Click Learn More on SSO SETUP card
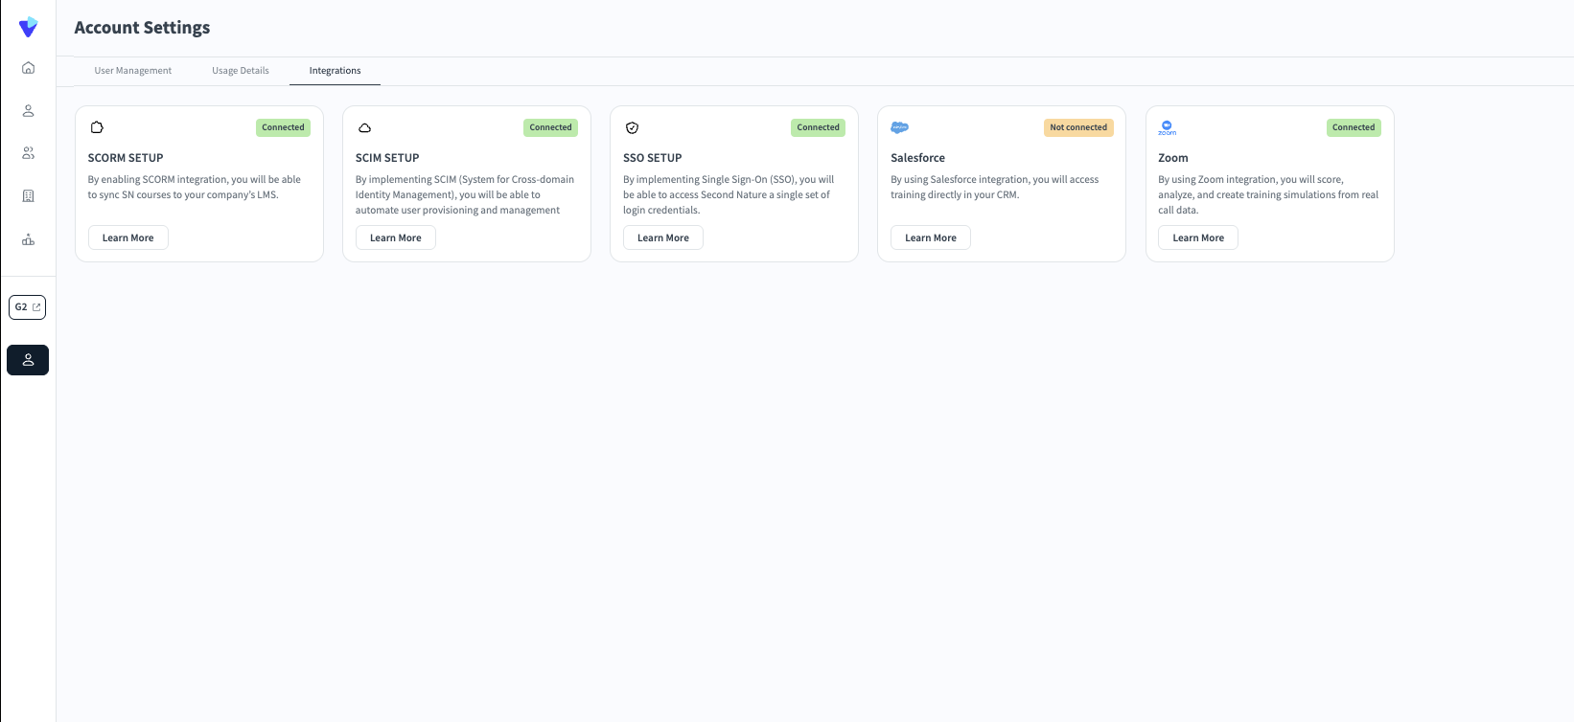Screen dimensions: 1574x722 [x=663, y=238]
